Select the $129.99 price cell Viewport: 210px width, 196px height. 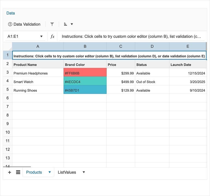click(x=121, y=90)
